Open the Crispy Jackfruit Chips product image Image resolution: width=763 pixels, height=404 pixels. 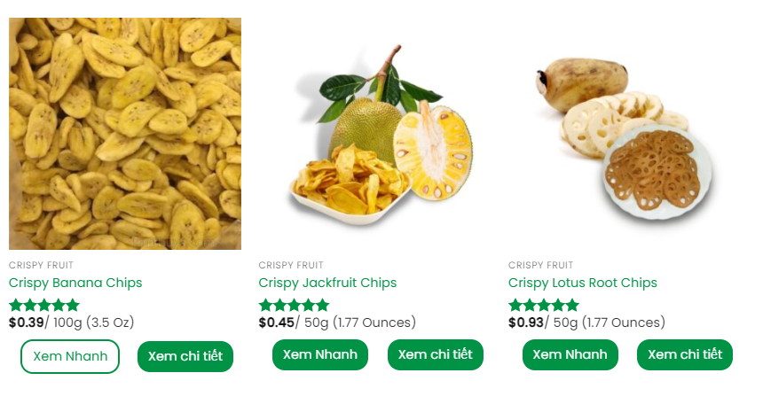pos(374,134)
